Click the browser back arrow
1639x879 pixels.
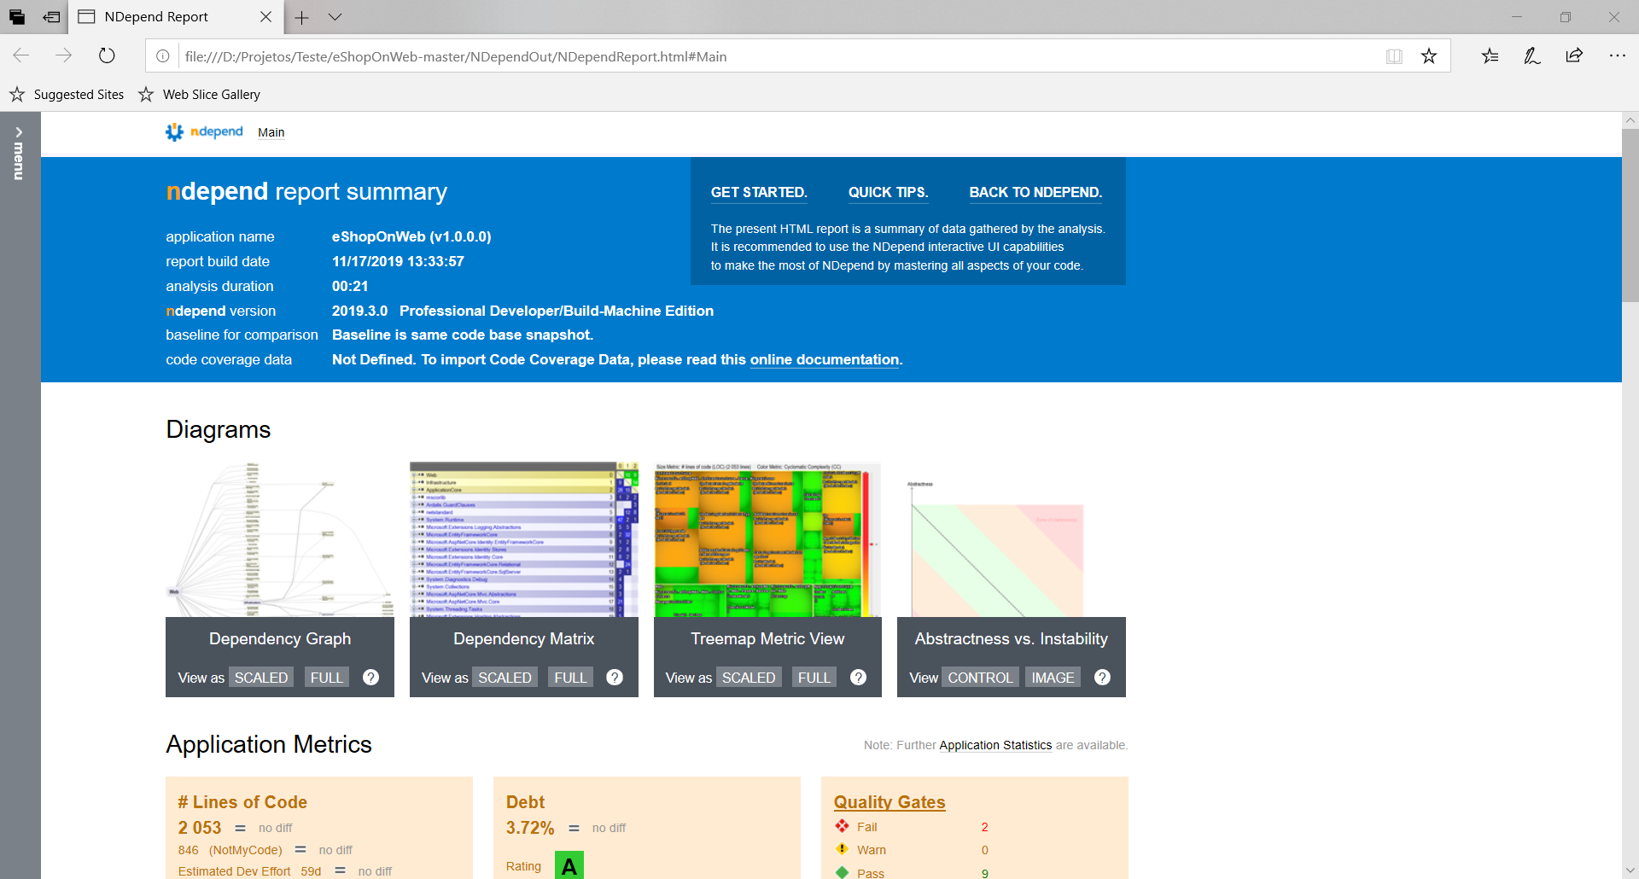tap(21, 56)
